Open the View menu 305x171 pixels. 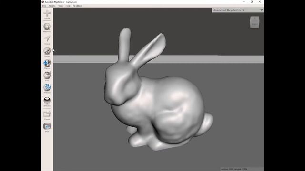61,6
